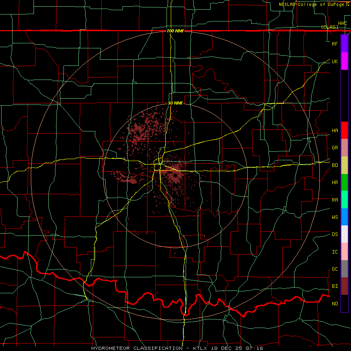Click the BI dark red legend swatch

point(344,286)
